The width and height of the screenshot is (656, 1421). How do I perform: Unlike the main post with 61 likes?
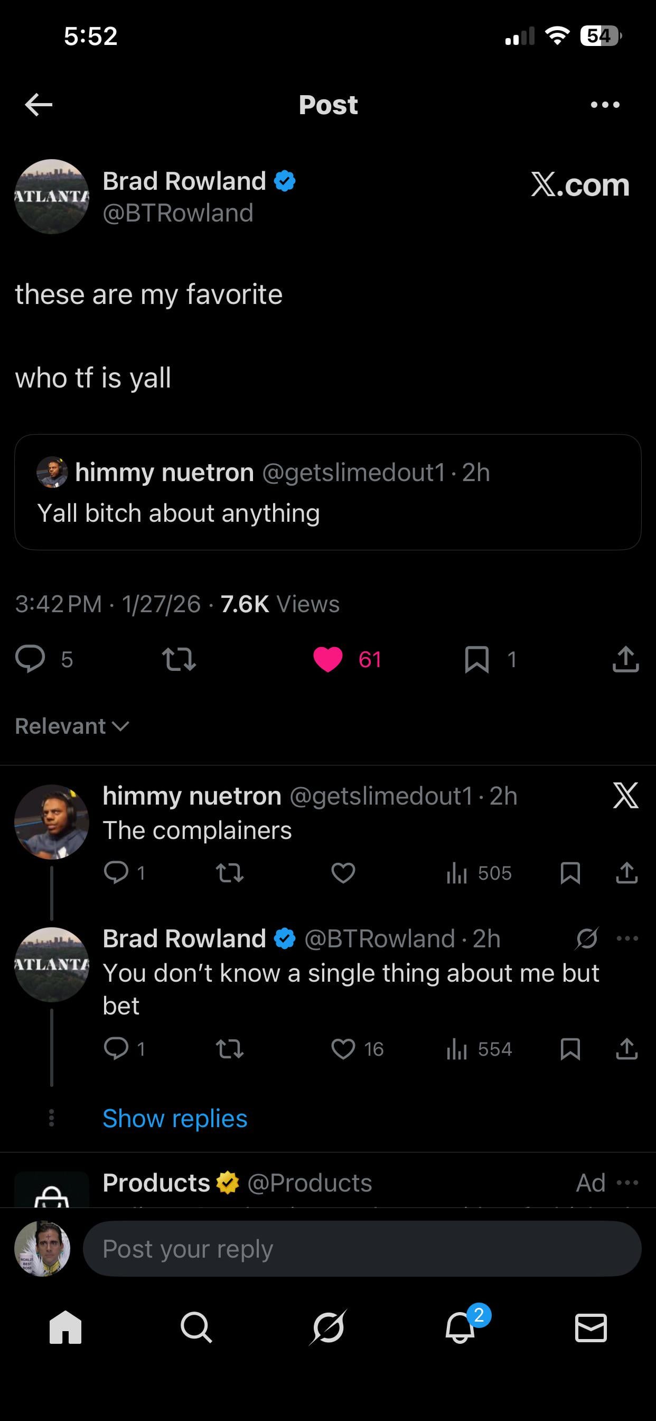(x=329, y=659)
